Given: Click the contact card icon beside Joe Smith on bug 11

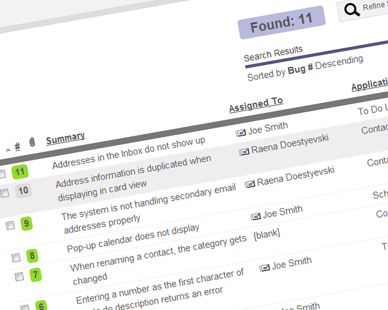Looking at the screenshot, I should (x=241, y=133).
